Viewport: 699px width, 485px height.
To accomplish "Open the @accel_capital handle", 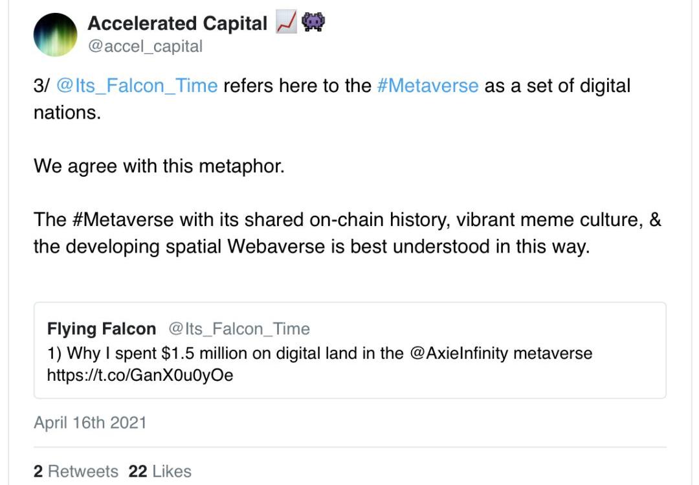I will [145, 47].
